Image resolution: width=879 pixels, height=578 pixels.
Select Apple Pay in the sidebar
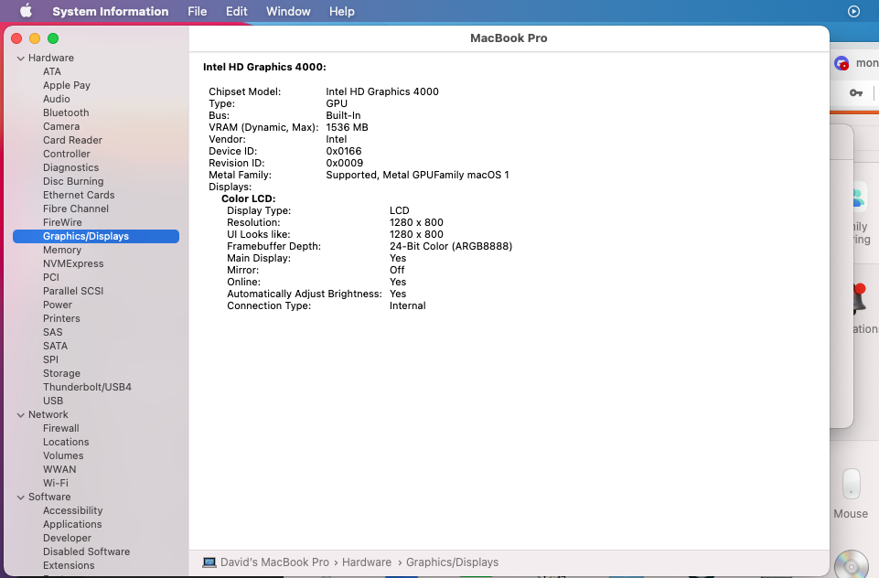pos(67,85)
